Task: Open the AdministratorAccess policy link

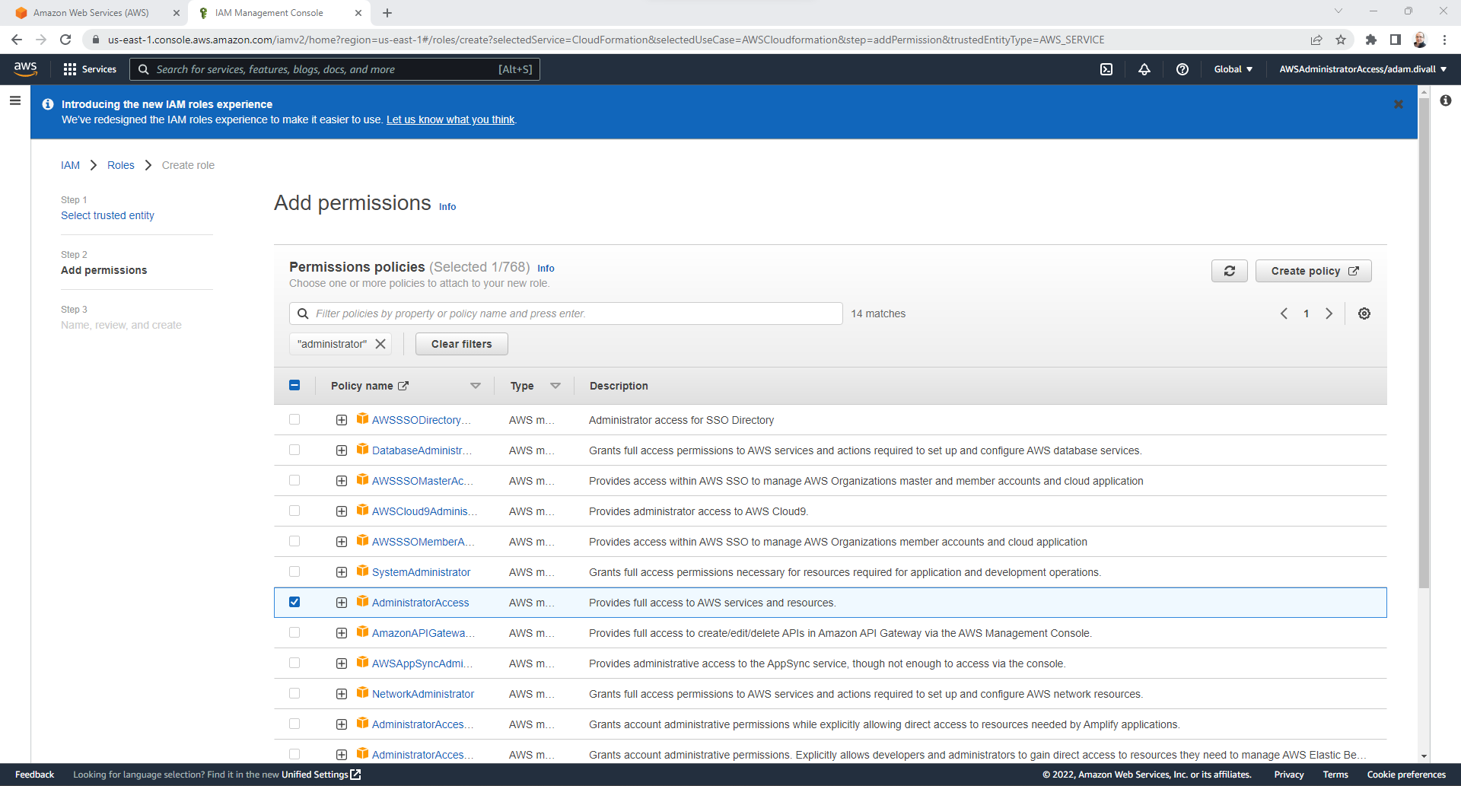Action: click(420, 603)
